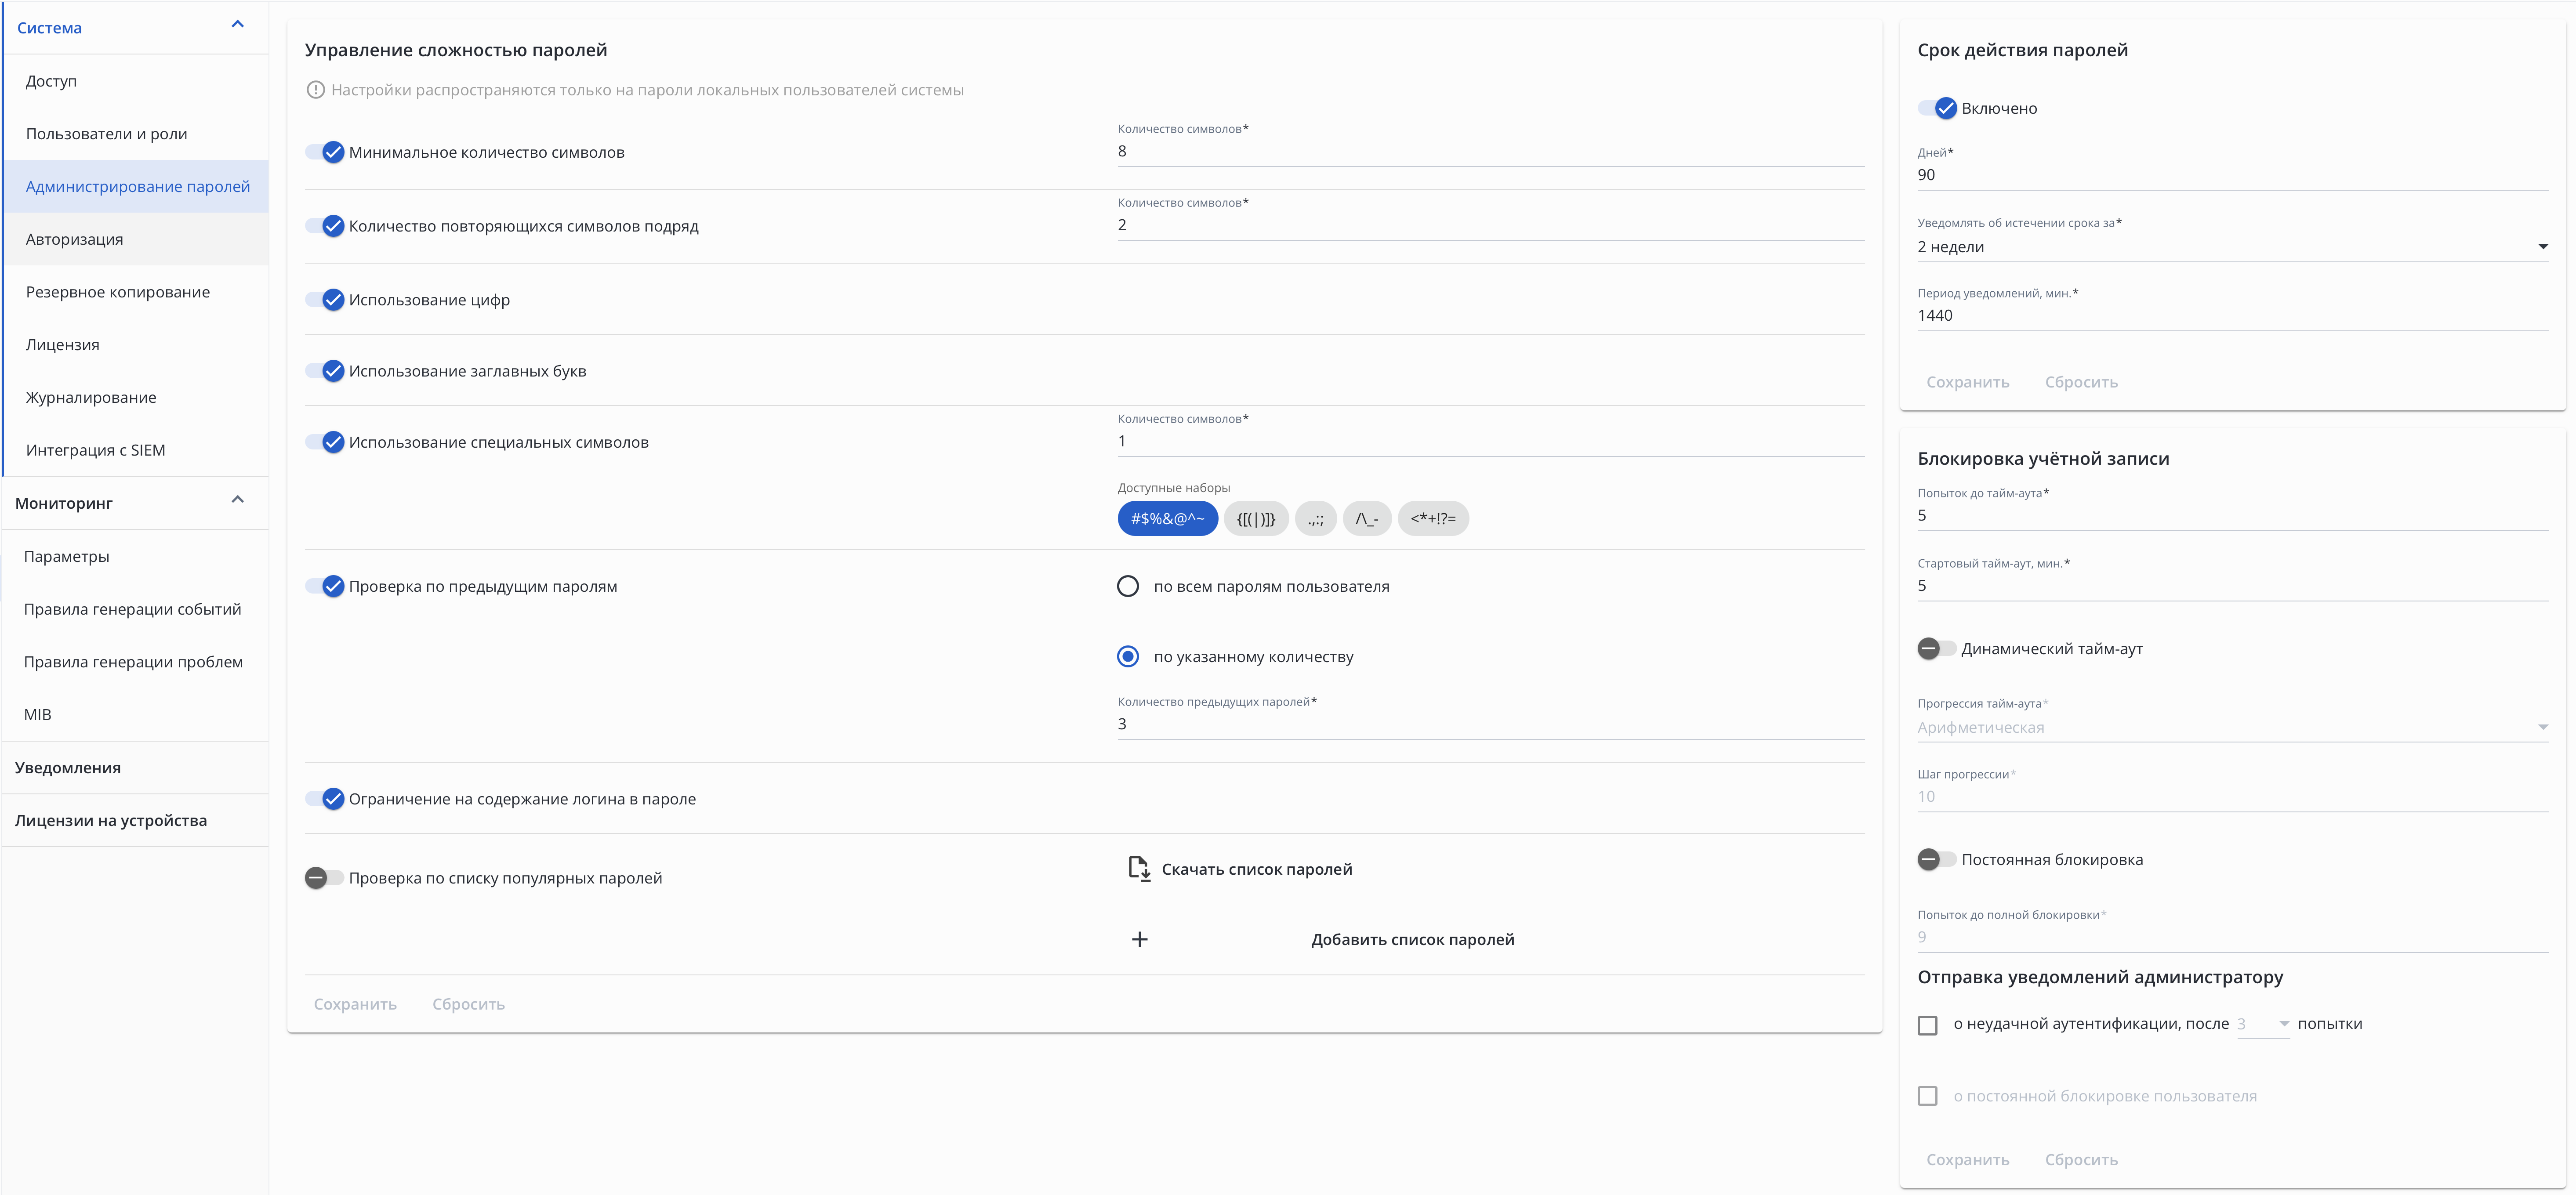
Task: Select the #$%&@^~ special character set
Action: click(1167, 518)
